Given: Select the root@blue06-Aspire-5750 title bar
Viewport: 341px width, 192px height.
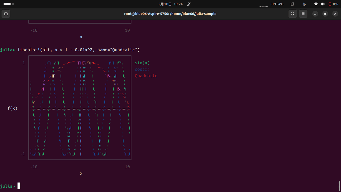Looking at the screenshot, I should [x=170, y=14].
